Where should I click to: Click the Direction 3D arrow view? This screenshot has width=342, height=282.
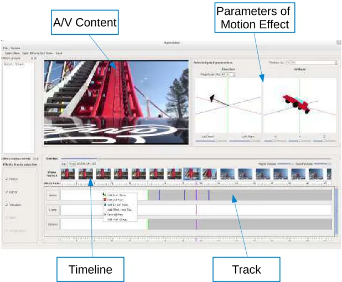(228, 106)
